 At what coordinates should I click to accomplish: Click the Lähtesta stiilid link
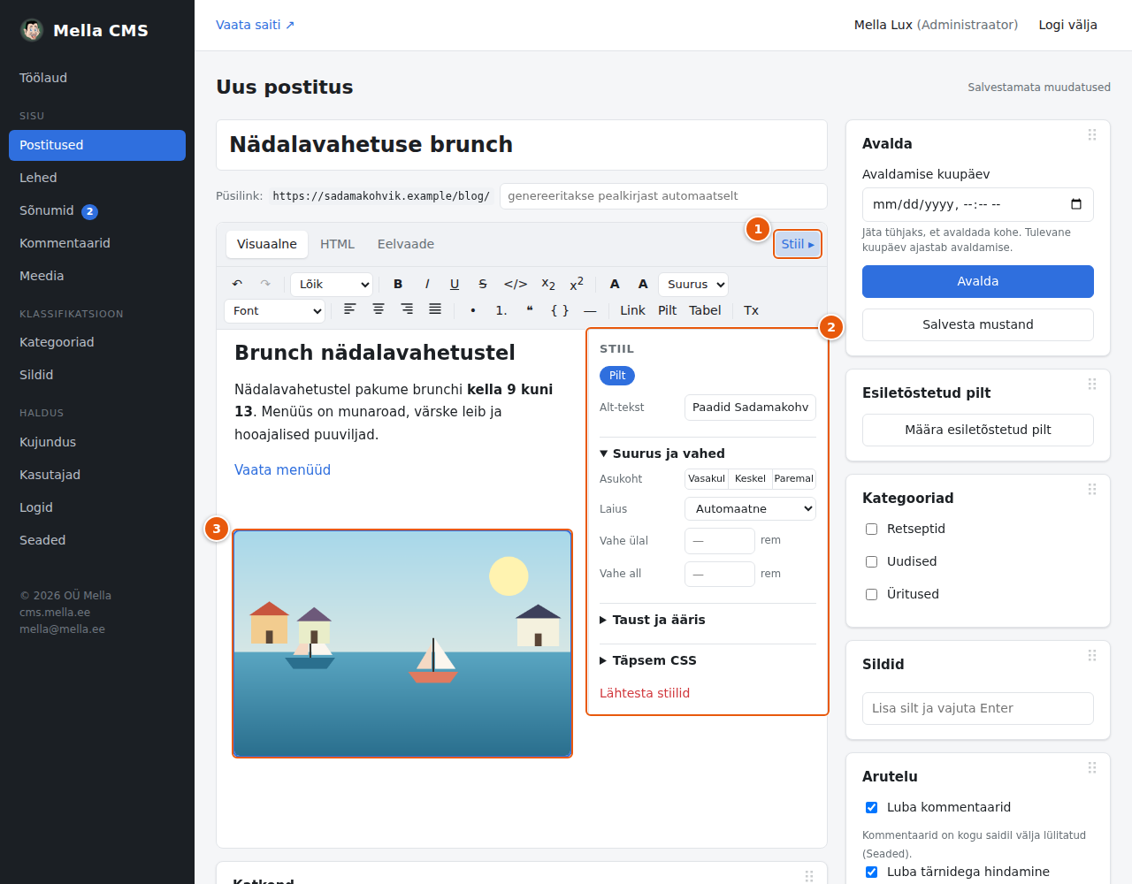coord(645,693)
